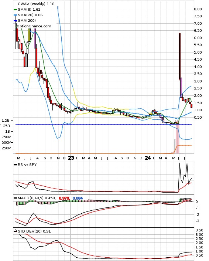The width and height of the screenshot is (209, 261).
Task: Click the SMA(8) 1.61 legend text
Action: point(29,10)
